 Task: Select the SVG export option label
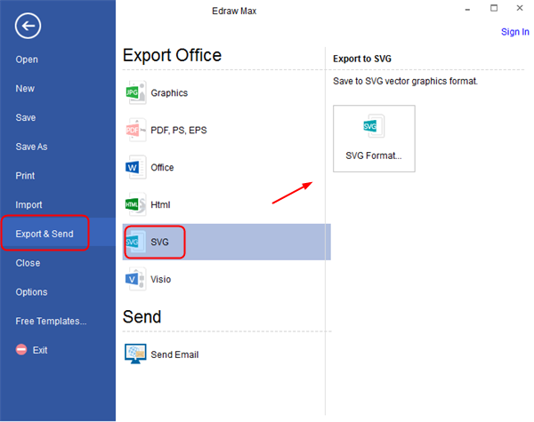tap(159, 243)
